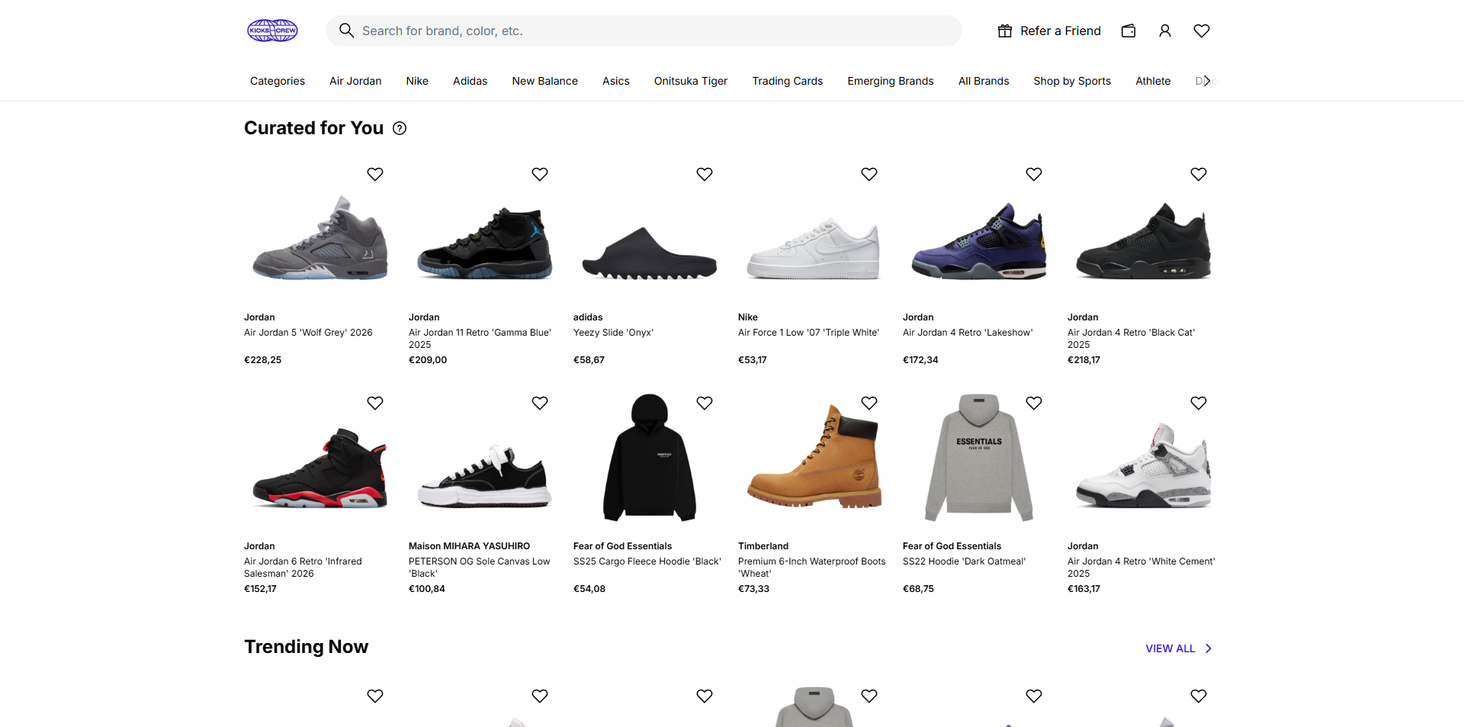Click the Kicks Crew logo
The height and width of the screenshot is (727, 1464).
tap(272, 31)
